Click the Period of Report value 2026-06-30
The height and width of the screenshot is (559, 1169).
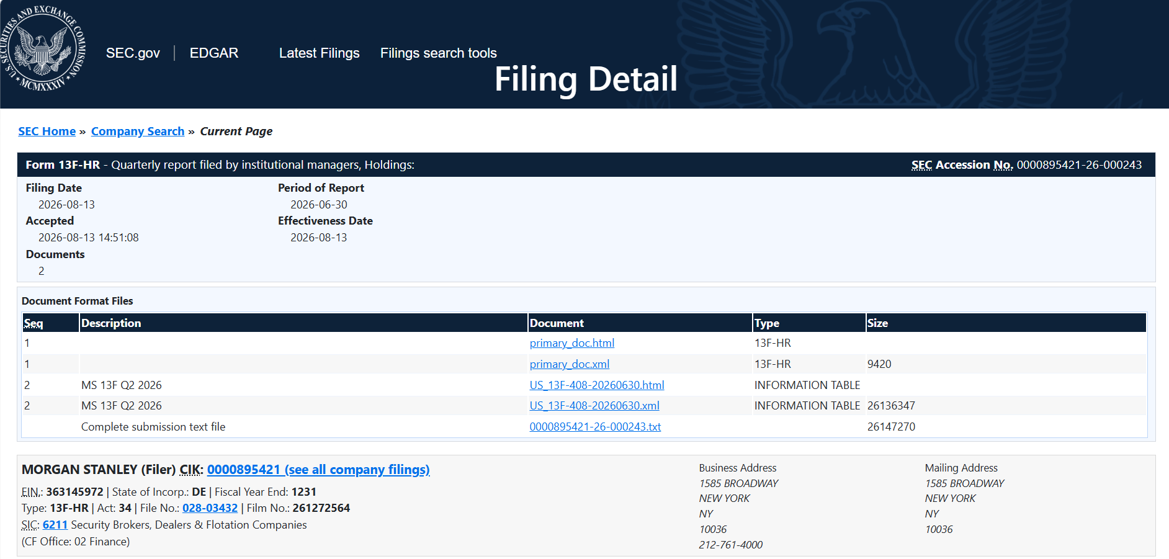pos(319,205)
